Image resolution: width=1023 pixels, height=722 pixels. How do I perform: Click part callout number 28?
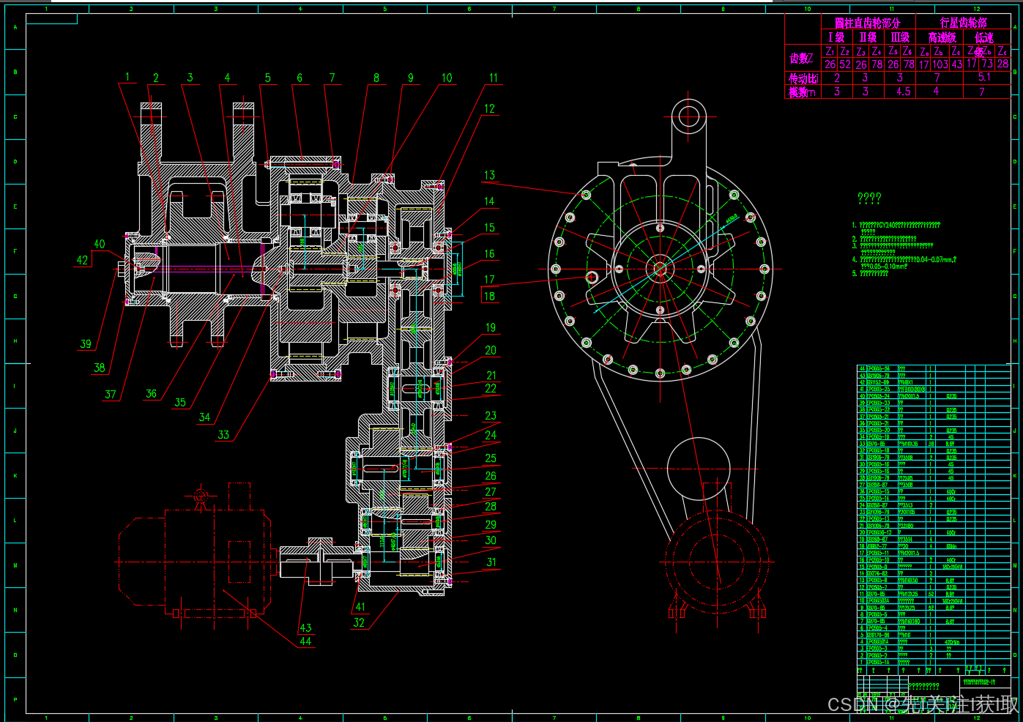[491, 507]
